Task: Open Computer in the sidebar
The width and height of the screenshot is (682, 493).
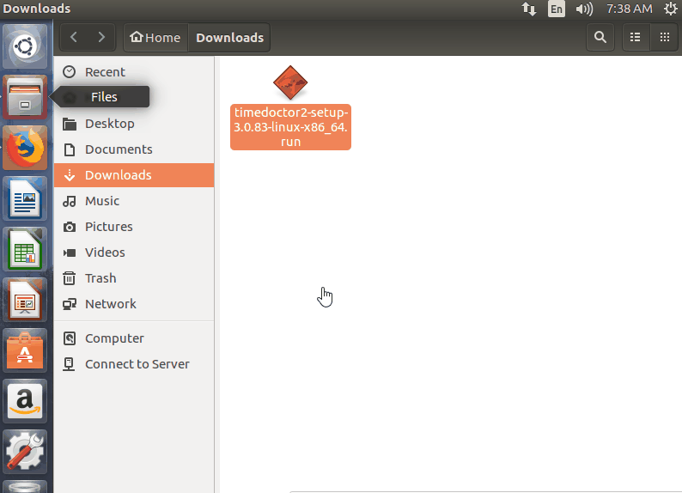Action: 134,338
